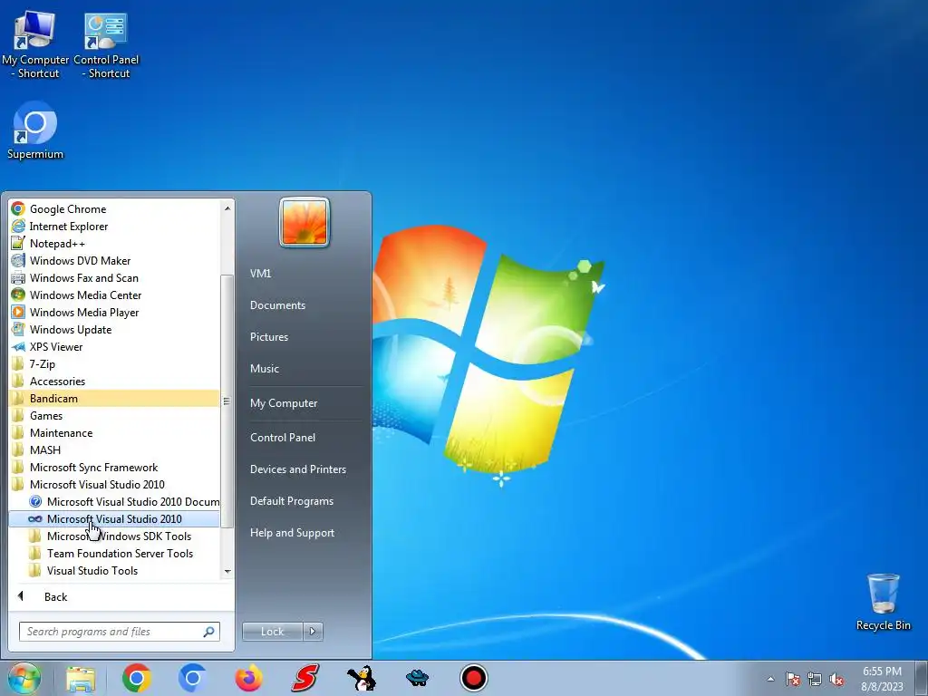Expand the Maintenance folder
The image size is (928, 696).
(x=61, y=432)
